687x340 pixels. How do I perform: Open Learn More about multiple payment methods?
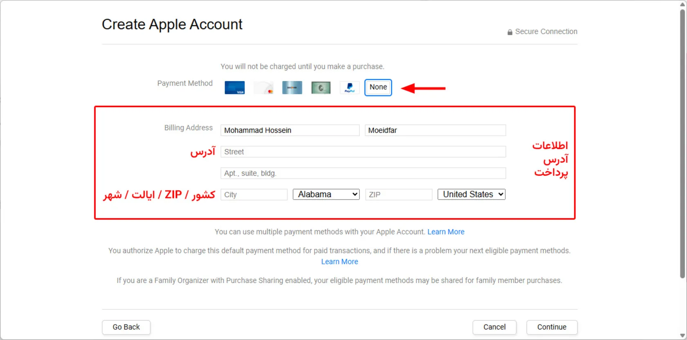coord(446,232)
